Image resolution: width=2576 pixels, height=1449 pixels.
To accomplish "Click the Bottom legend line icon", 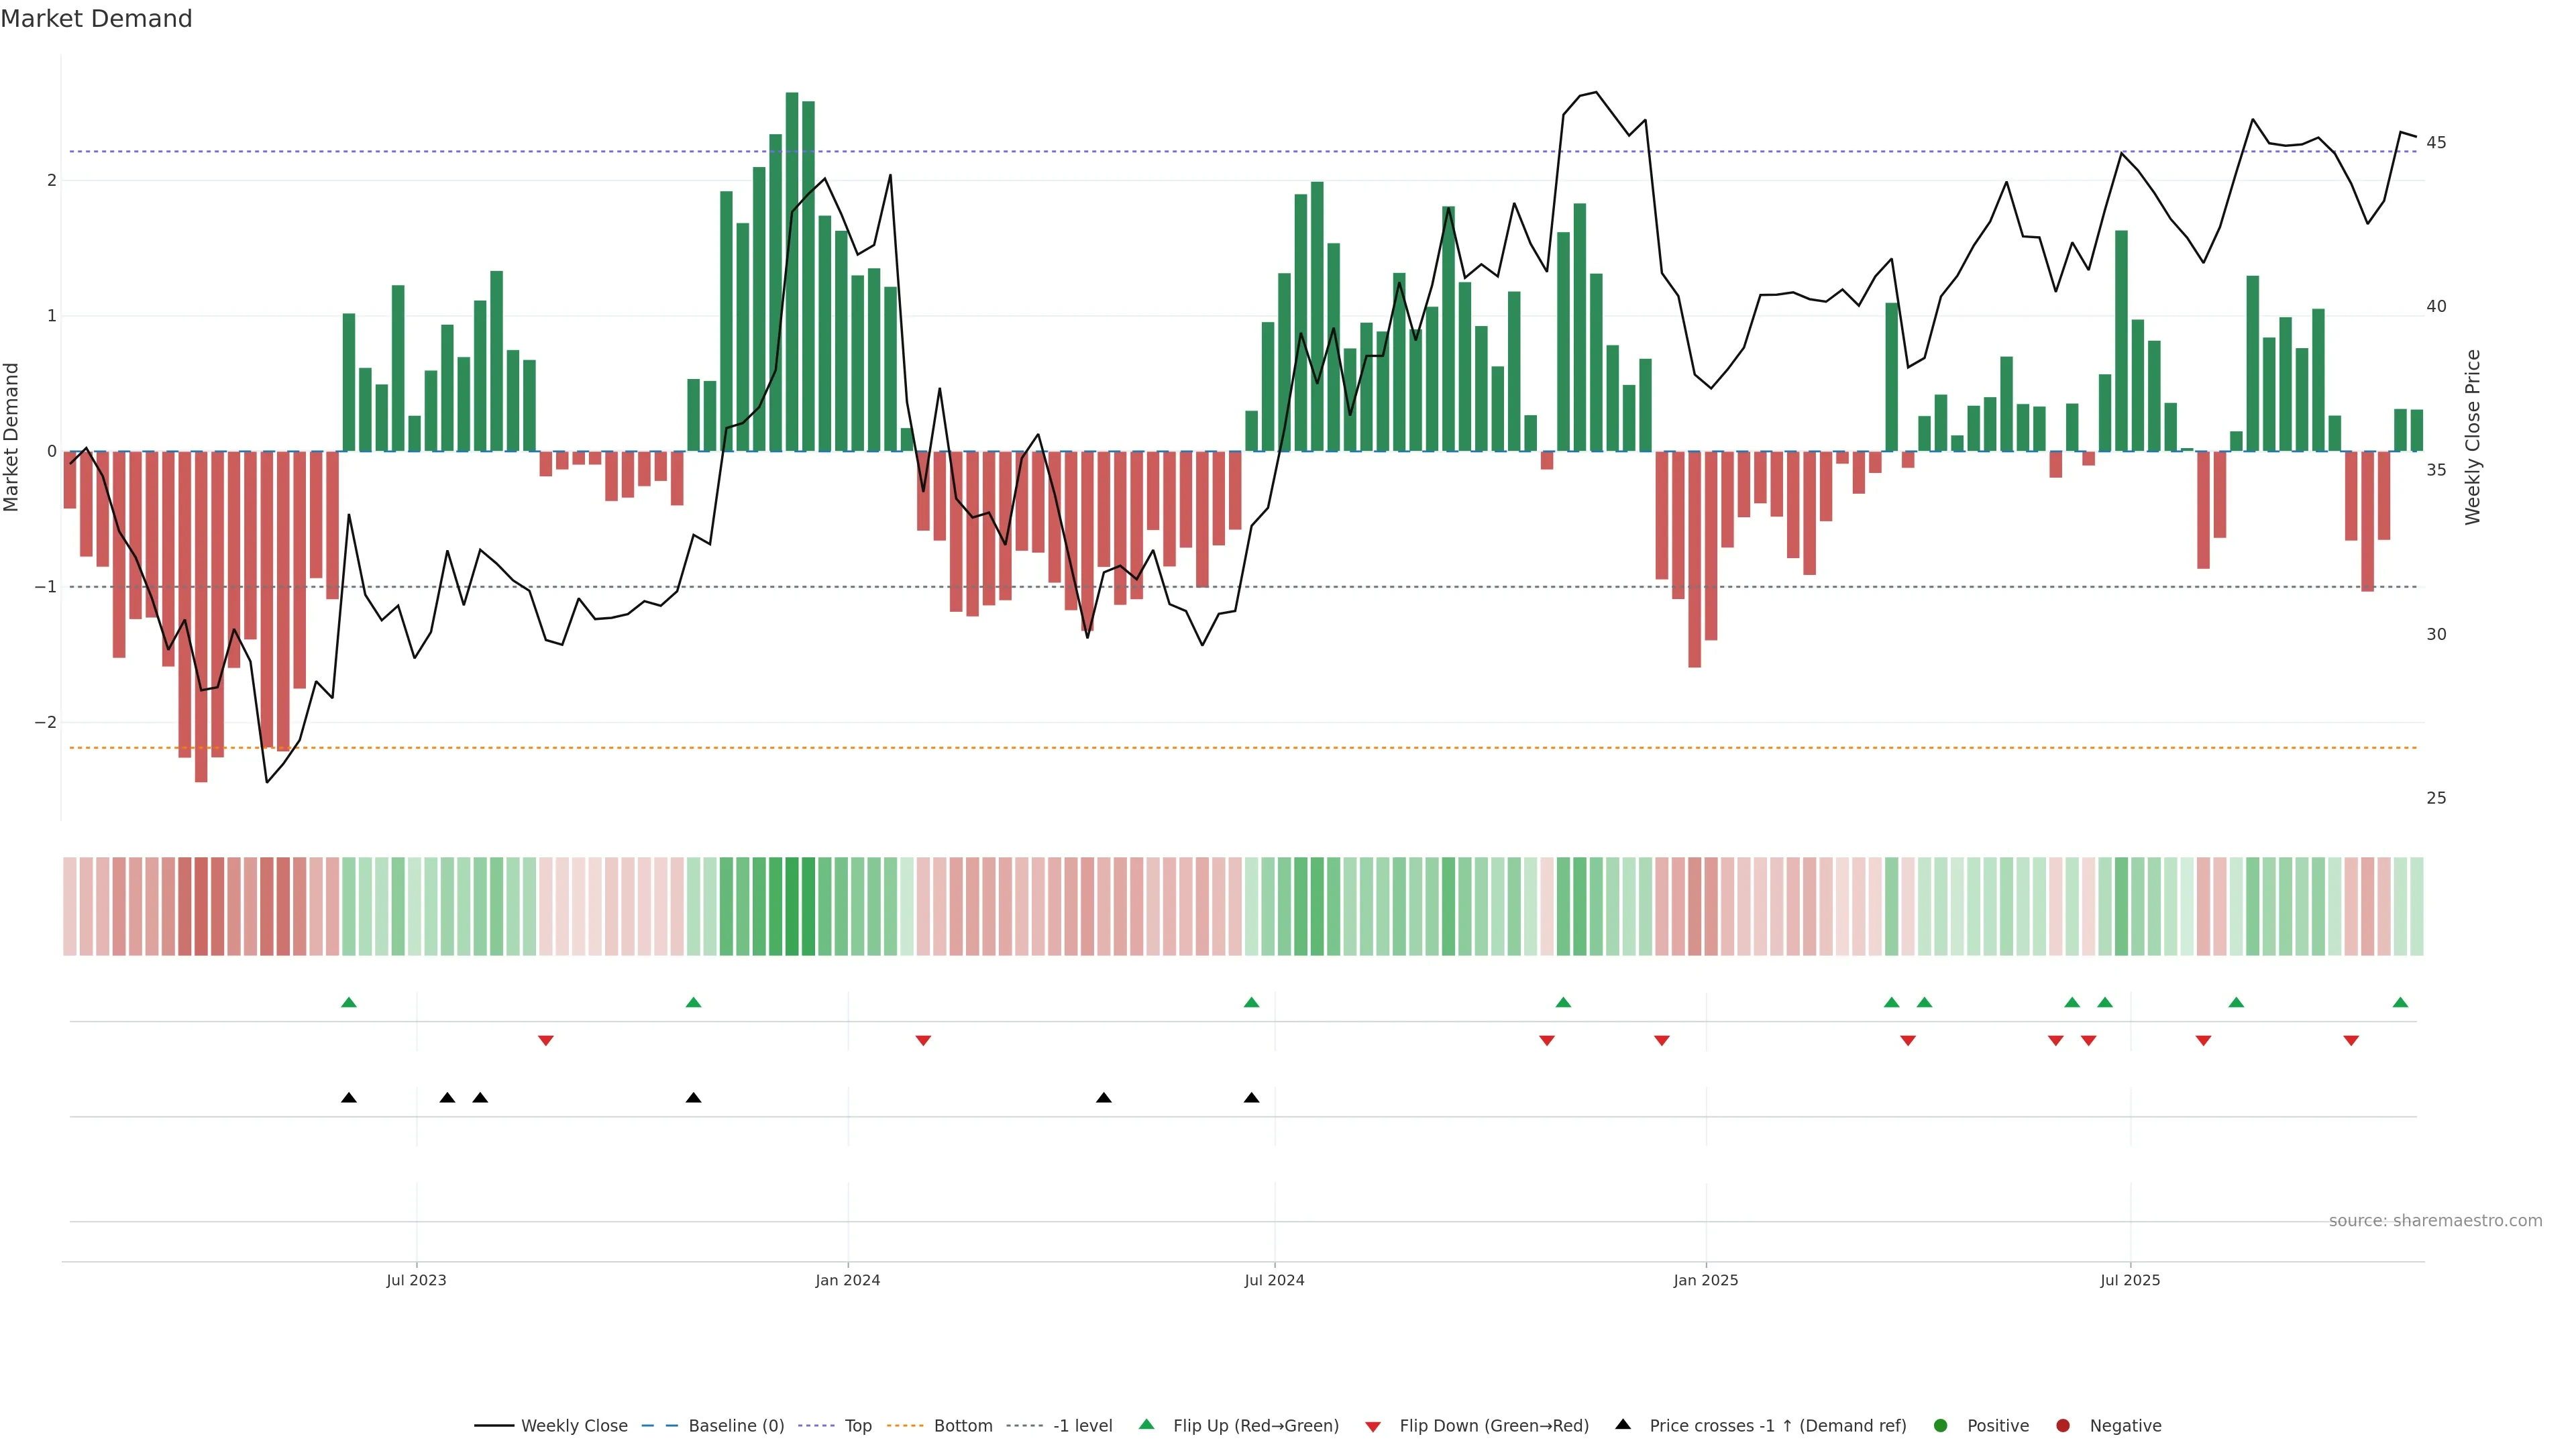I will (x=904, y=1426).
